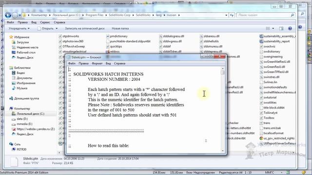Click the search magnifier icon in Explorer

coord(292,15)
